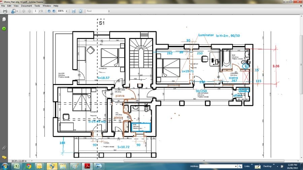This screenshot has width=303, height=170.
Task: Open the Window menu
Action: (x=47, y=6)
